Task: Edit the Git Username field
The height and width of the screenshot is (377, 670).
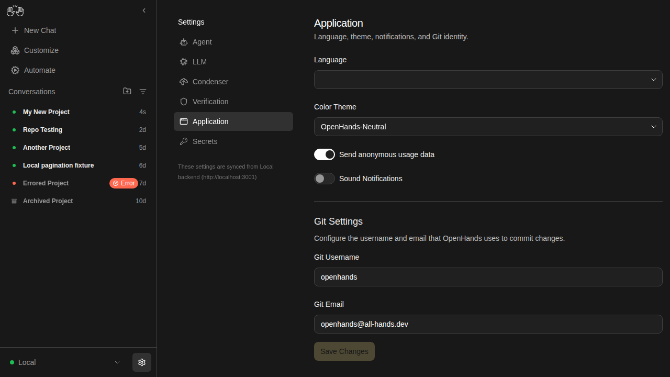Action: click(488, 277)
